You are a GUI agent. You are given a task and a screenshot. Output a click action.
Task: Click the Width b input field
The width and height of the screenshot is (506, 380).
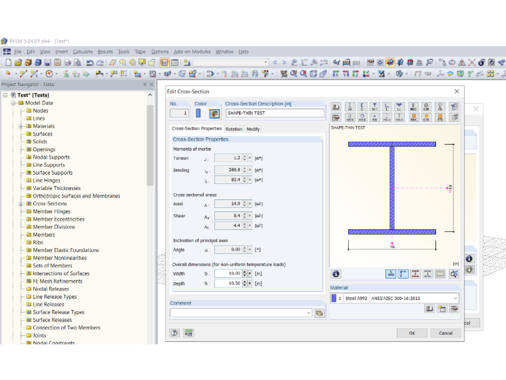click(x=228, y=274)
